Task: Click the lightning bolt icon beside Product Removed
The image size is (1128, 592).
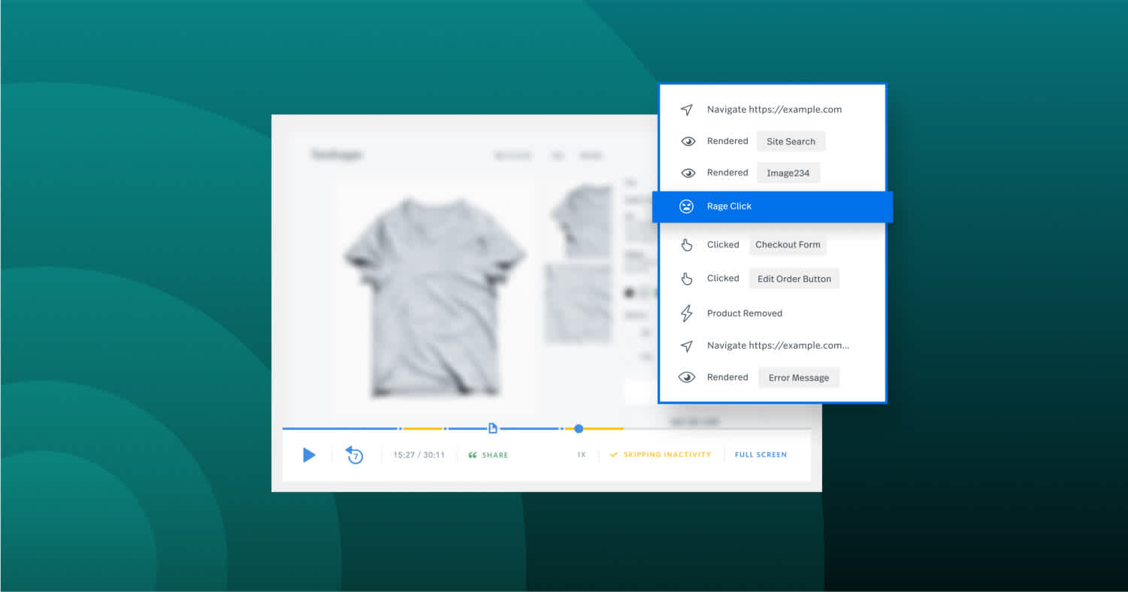Action: [x=686, y=313]
